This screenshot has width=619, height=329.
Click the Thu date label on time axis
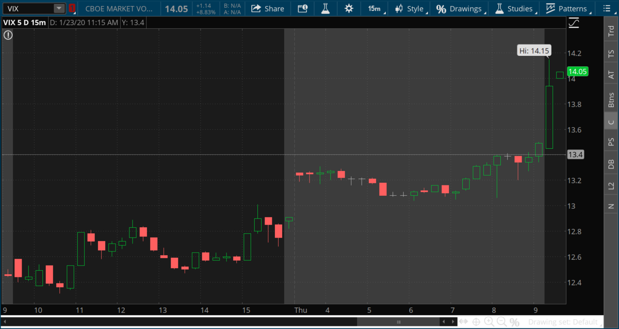300,310
